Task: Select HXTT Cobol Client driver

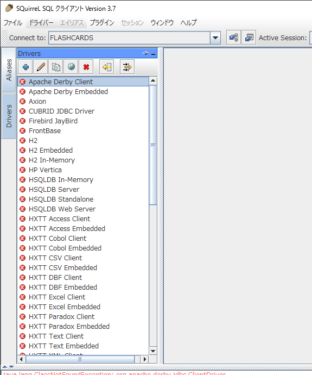Action: 84,239
